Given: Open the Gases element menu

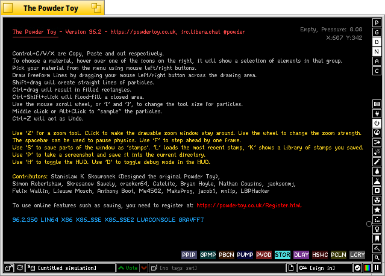Looking at the screenshot, I should pos(377,162).
